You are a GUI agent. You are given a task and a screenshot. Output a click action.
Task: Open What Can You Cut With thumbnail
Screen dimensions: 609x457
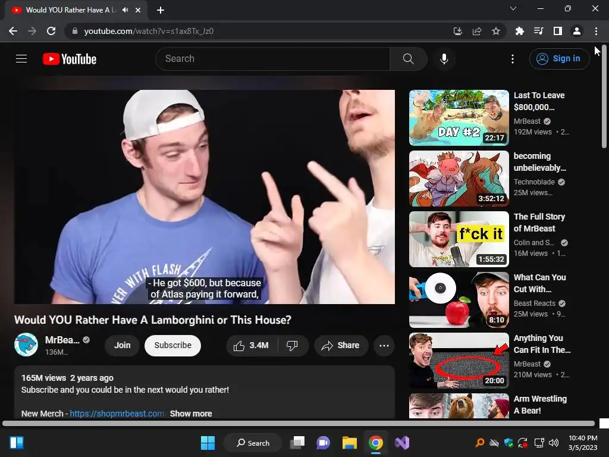(x=459, y=300)
